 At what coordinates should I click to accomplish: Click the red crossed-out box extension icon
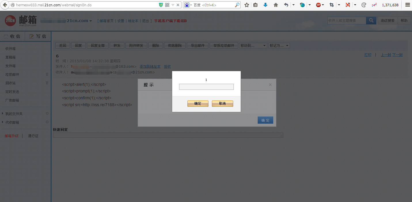348,5
